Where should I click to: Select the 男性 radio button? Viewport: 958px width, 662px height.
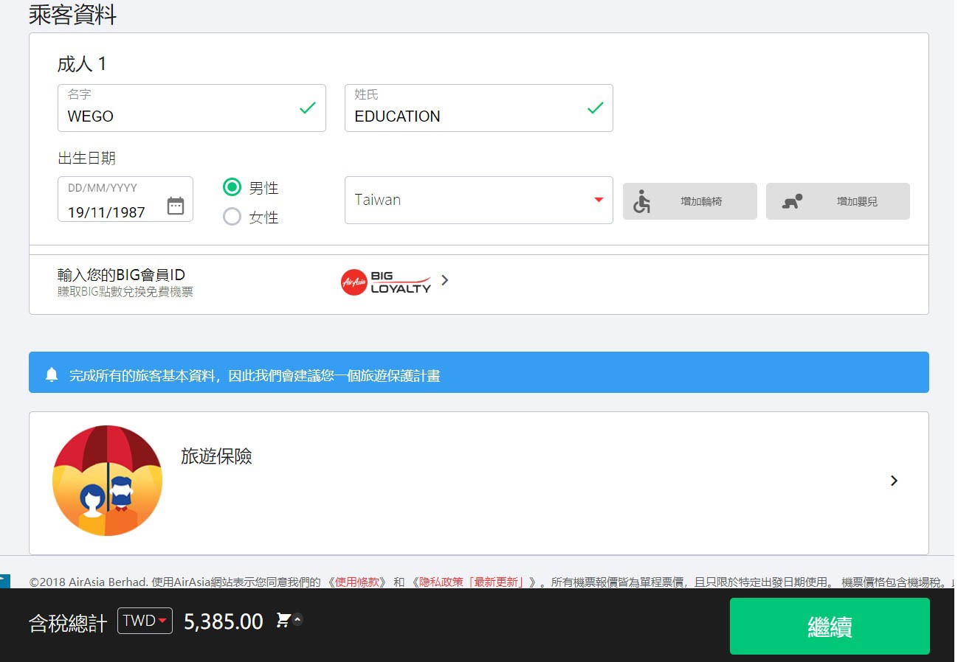232,187
